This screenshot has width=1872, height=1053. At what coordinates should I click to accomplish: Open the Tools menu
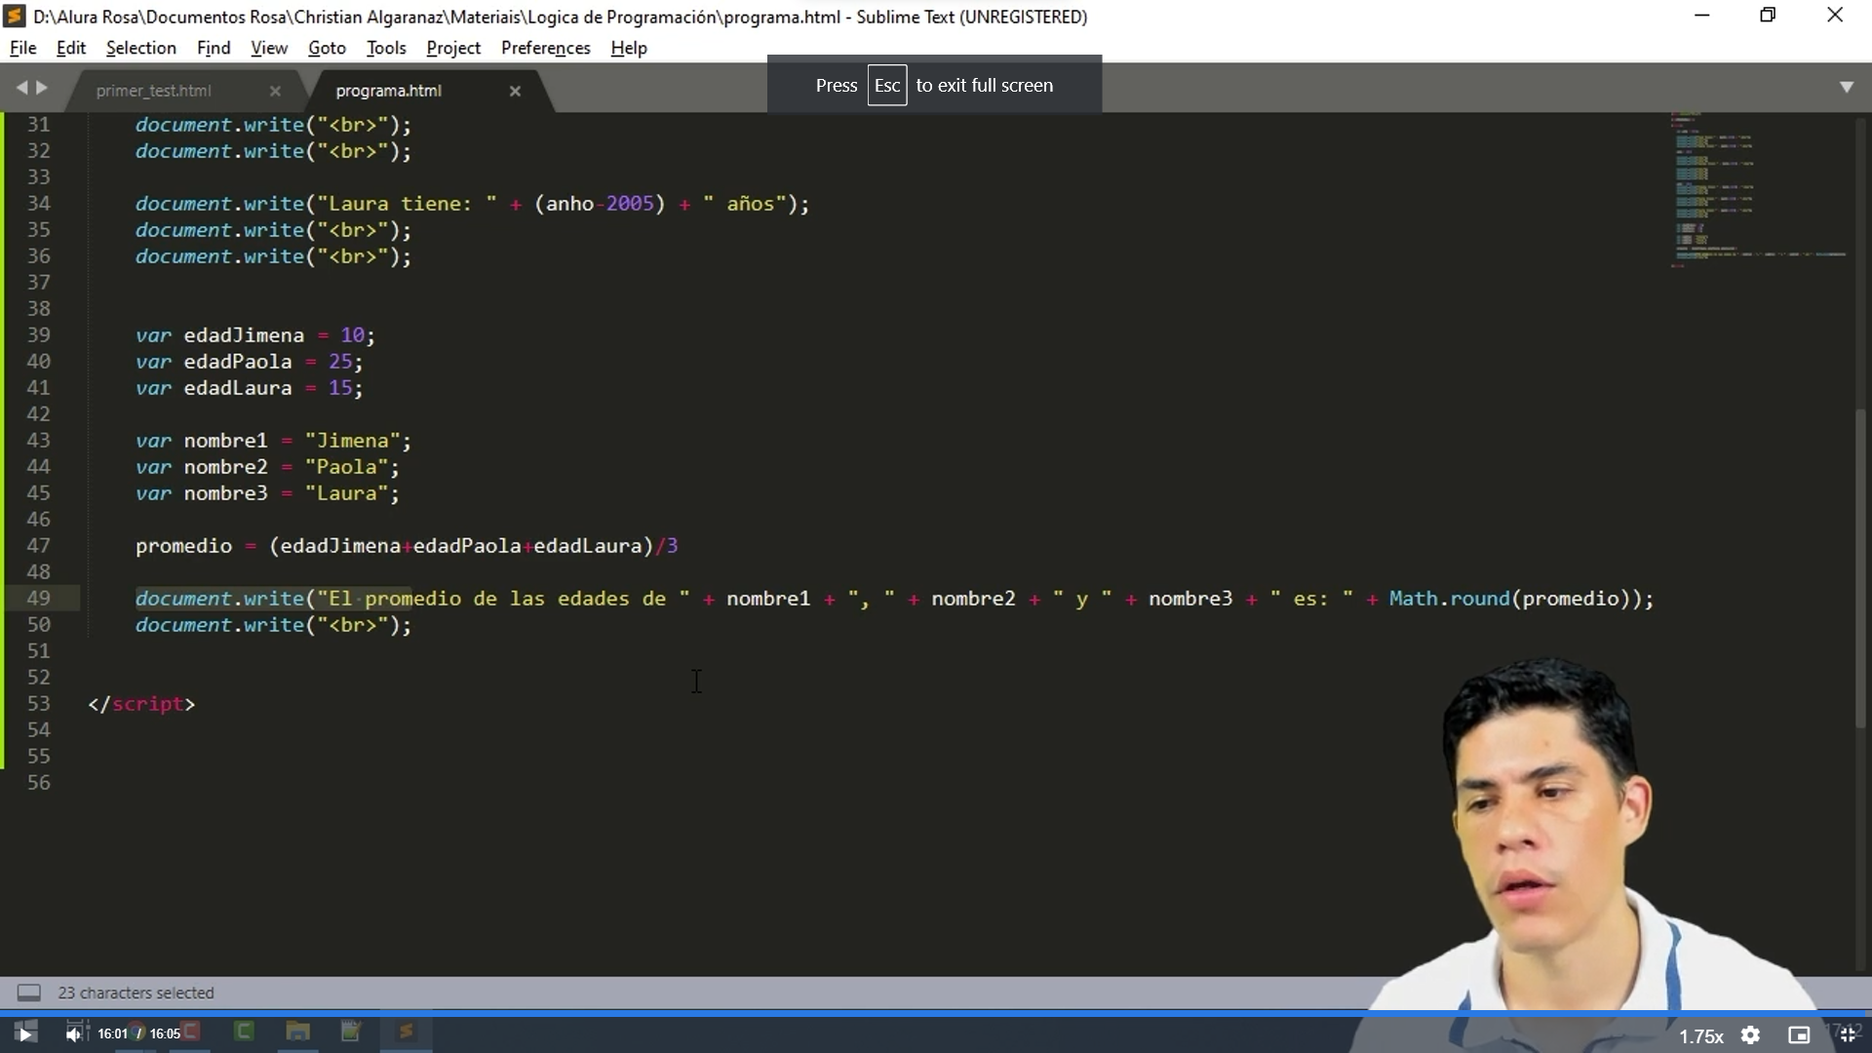[x=386, y=48]
